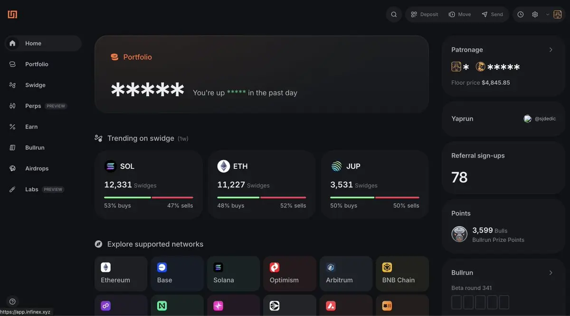Viewport: 570px width, 316px height.
Task: Click the help question mark icon
Action: 12,301
